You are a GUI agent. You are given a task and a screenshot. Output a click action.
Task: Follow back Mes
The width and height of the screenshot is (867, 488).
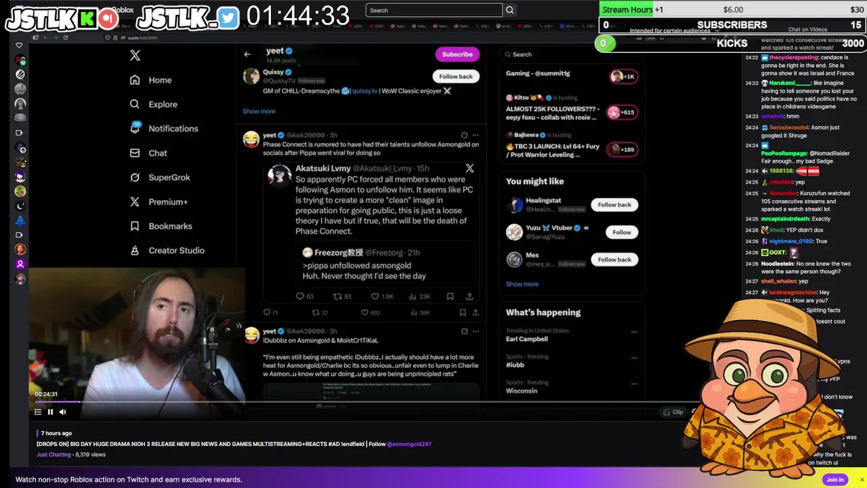(x=614, y=260)
